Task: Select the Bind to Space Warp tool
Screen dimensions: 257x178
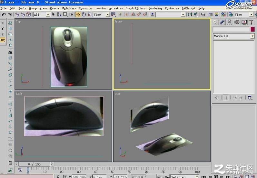Action: (28, 15)
